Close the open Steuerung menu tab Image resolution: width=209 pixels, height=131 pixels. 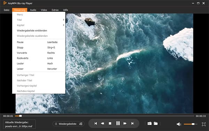click(20, 10)
